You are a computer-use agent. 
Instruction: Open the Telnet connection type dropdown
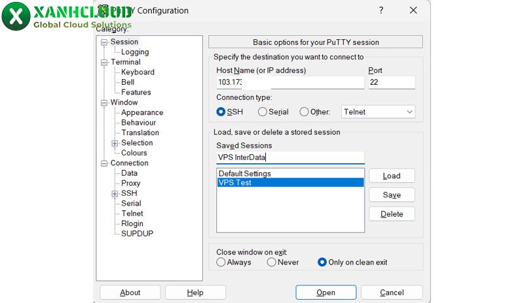click(x=378, y=112)
